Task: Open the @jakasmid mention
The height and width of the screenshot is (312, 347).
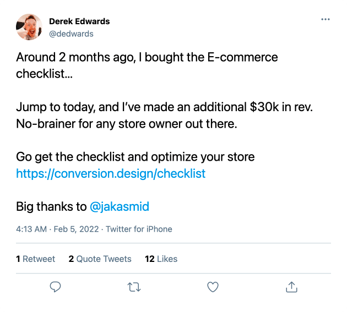Action: click(120, 207)
